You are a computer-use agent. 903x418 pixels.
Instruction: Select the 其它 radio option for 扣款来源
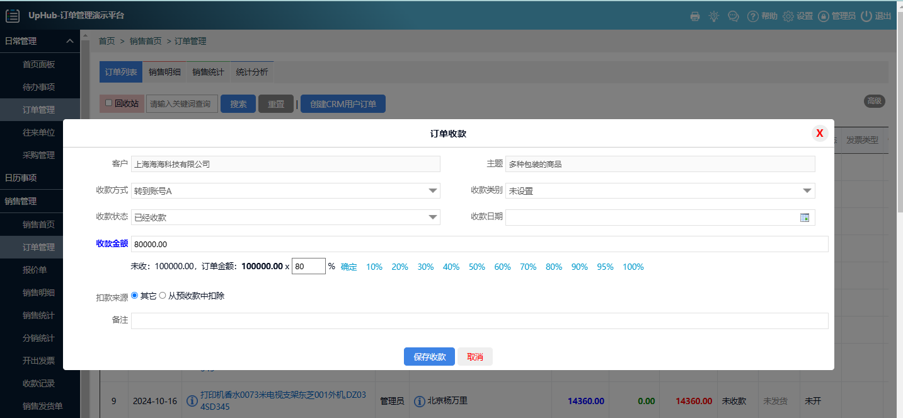coord(134,294)
